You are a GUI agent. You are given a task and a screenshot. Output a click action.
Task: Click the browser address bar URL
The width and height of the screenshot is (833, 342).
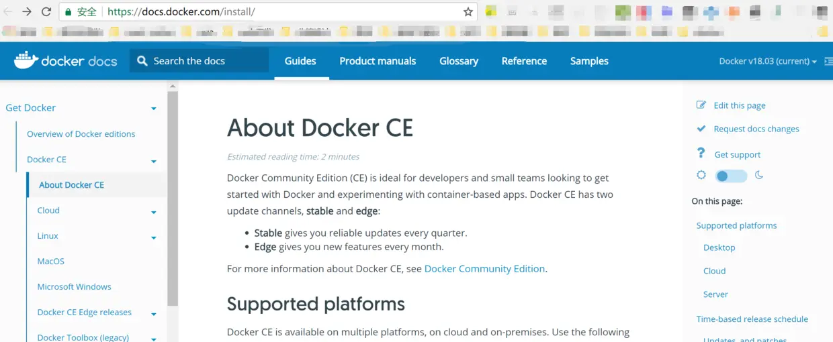tap(181, 11)
